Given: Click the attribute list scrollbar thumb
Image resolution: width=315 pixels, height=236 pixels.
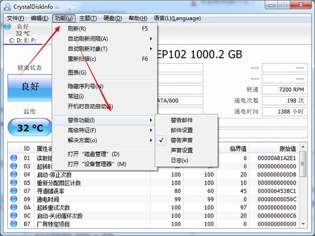Looking at the screenshot, I should pos(303,164).
